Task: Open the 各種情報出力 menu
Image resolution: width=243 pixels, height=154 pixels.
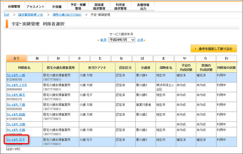Action: click(143, 7)
